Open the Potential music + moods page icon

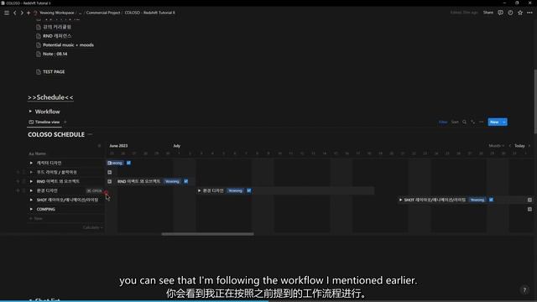click(39, 44)
